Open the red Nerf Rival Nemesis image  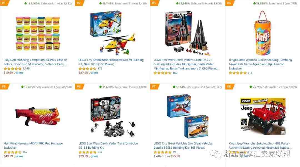pyautogui.click(x=38, y=116)
